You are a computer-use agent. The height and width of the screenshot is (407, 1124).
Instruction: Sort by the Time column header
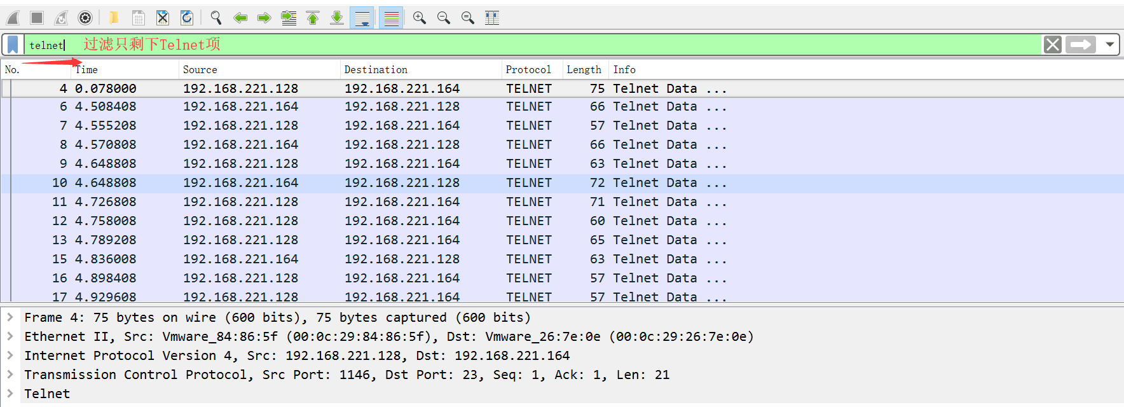coord(125,70)
